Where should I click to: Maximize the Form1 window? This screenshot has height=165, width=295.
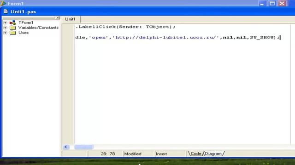(x=272, y=3)
